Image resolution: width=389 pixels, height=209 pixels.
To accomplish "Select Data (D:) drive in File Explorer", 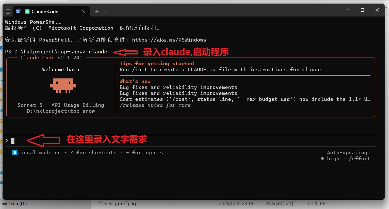I will 18,204.
